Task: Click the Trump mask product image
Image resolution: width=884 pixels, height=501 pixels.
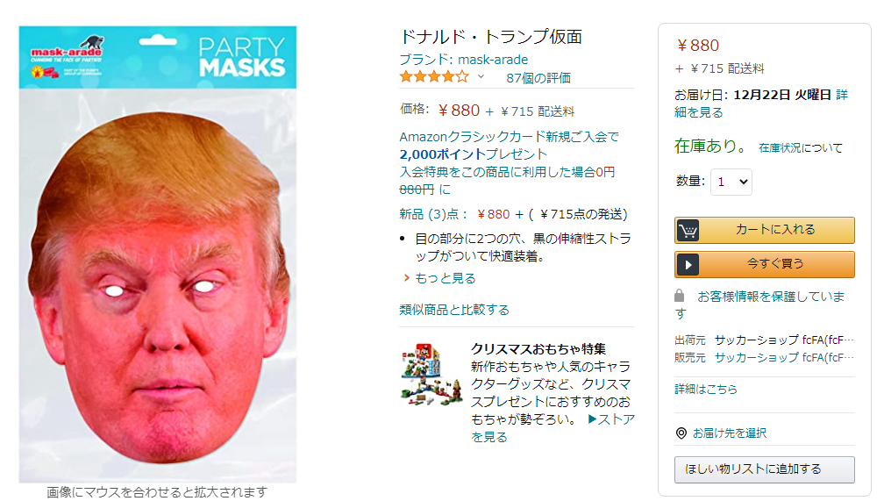Action: pos(158,254)
